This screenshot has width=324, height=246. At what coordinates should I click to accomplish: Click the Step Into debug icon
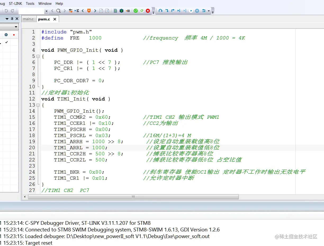pyautogui.click(x=167, y=11)
